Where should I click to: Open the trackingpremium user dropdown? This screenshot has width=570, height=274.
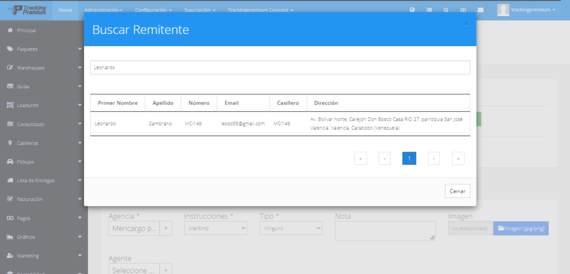click(x=533, y=10)
